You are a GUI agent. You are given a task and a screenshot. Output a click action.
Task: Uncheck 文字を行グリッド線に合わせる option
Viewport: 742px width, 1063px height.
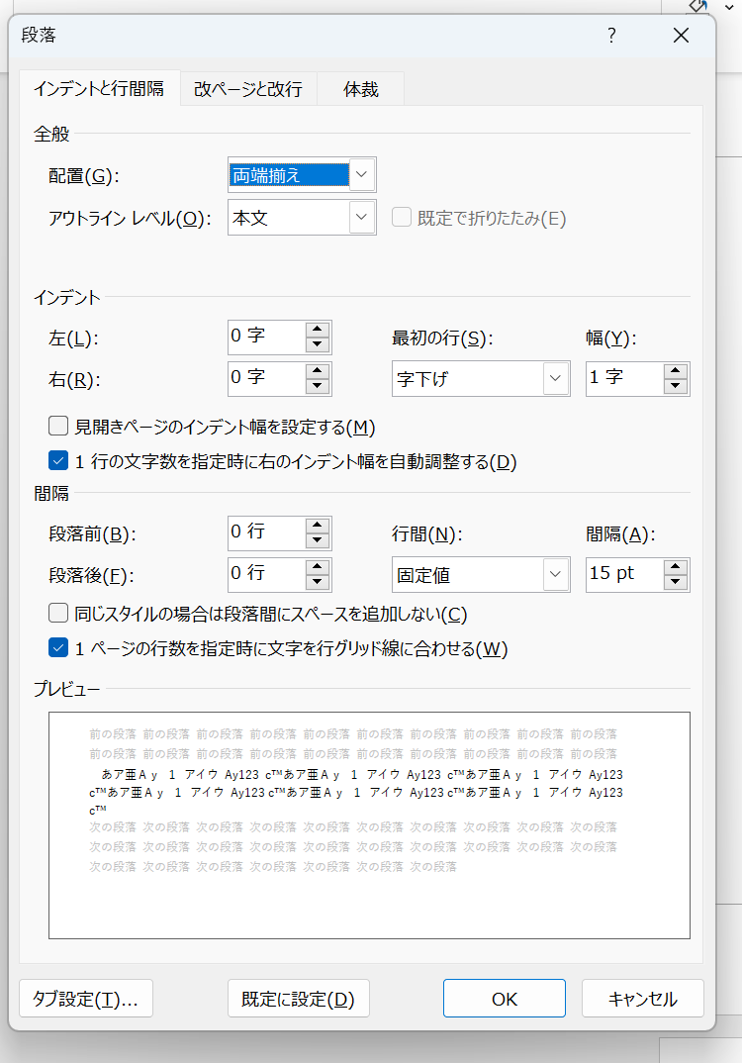[58, 648]
